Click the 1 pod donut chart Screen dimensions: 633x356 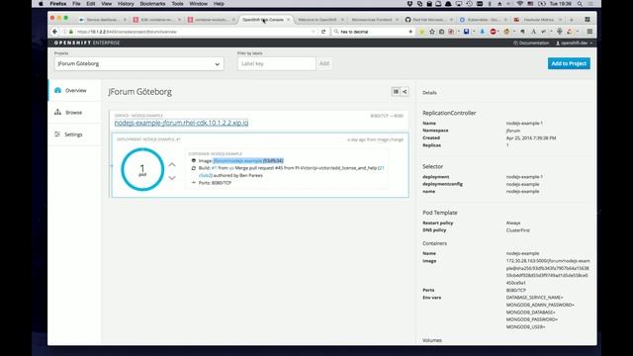click(142, 169)
